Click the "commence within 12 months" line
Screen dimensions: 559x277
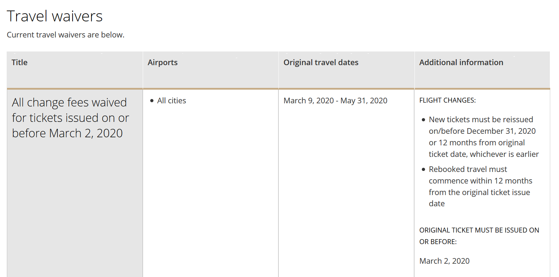coord(480,181)
